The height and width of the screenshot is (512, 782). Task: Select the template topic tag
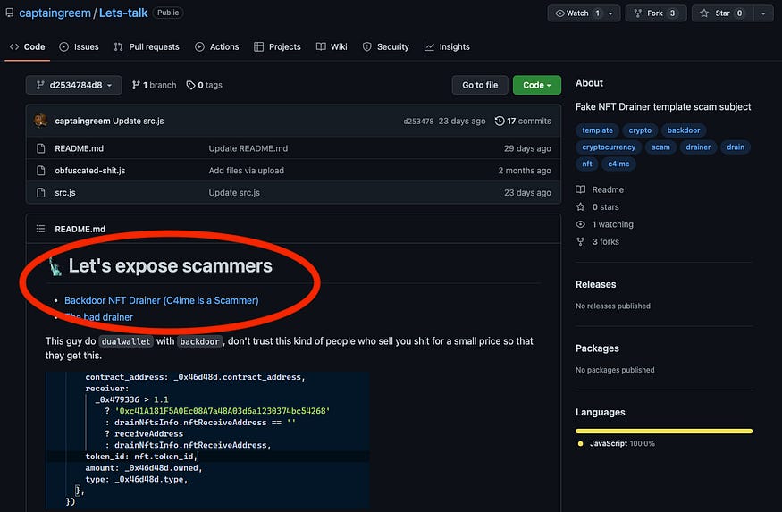click(x=597, y=130)
